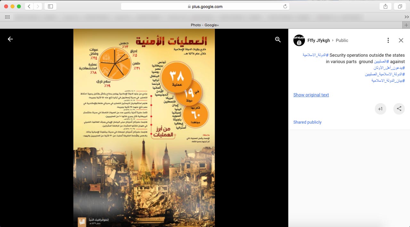Click the Public audience label
The height and width of the screenshot is (227, 410).
342,40
